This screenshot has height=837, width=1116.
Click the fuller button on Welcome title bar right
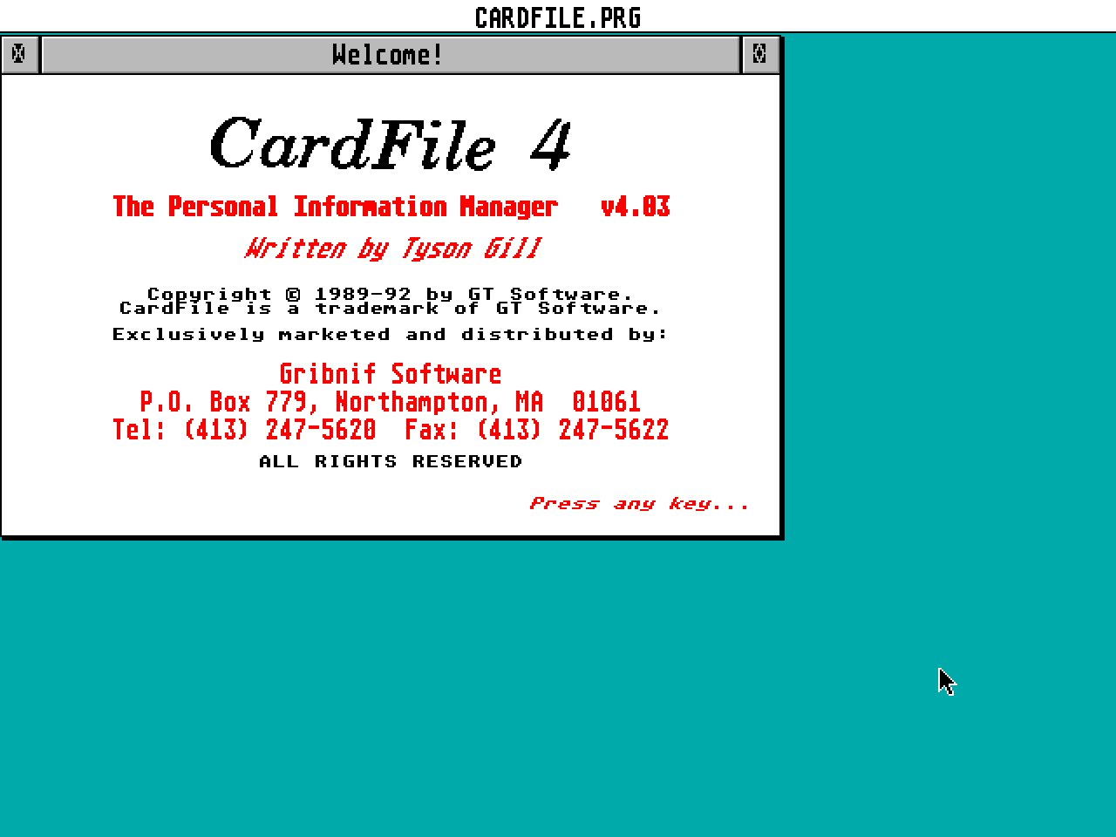(x=759, y=55)
